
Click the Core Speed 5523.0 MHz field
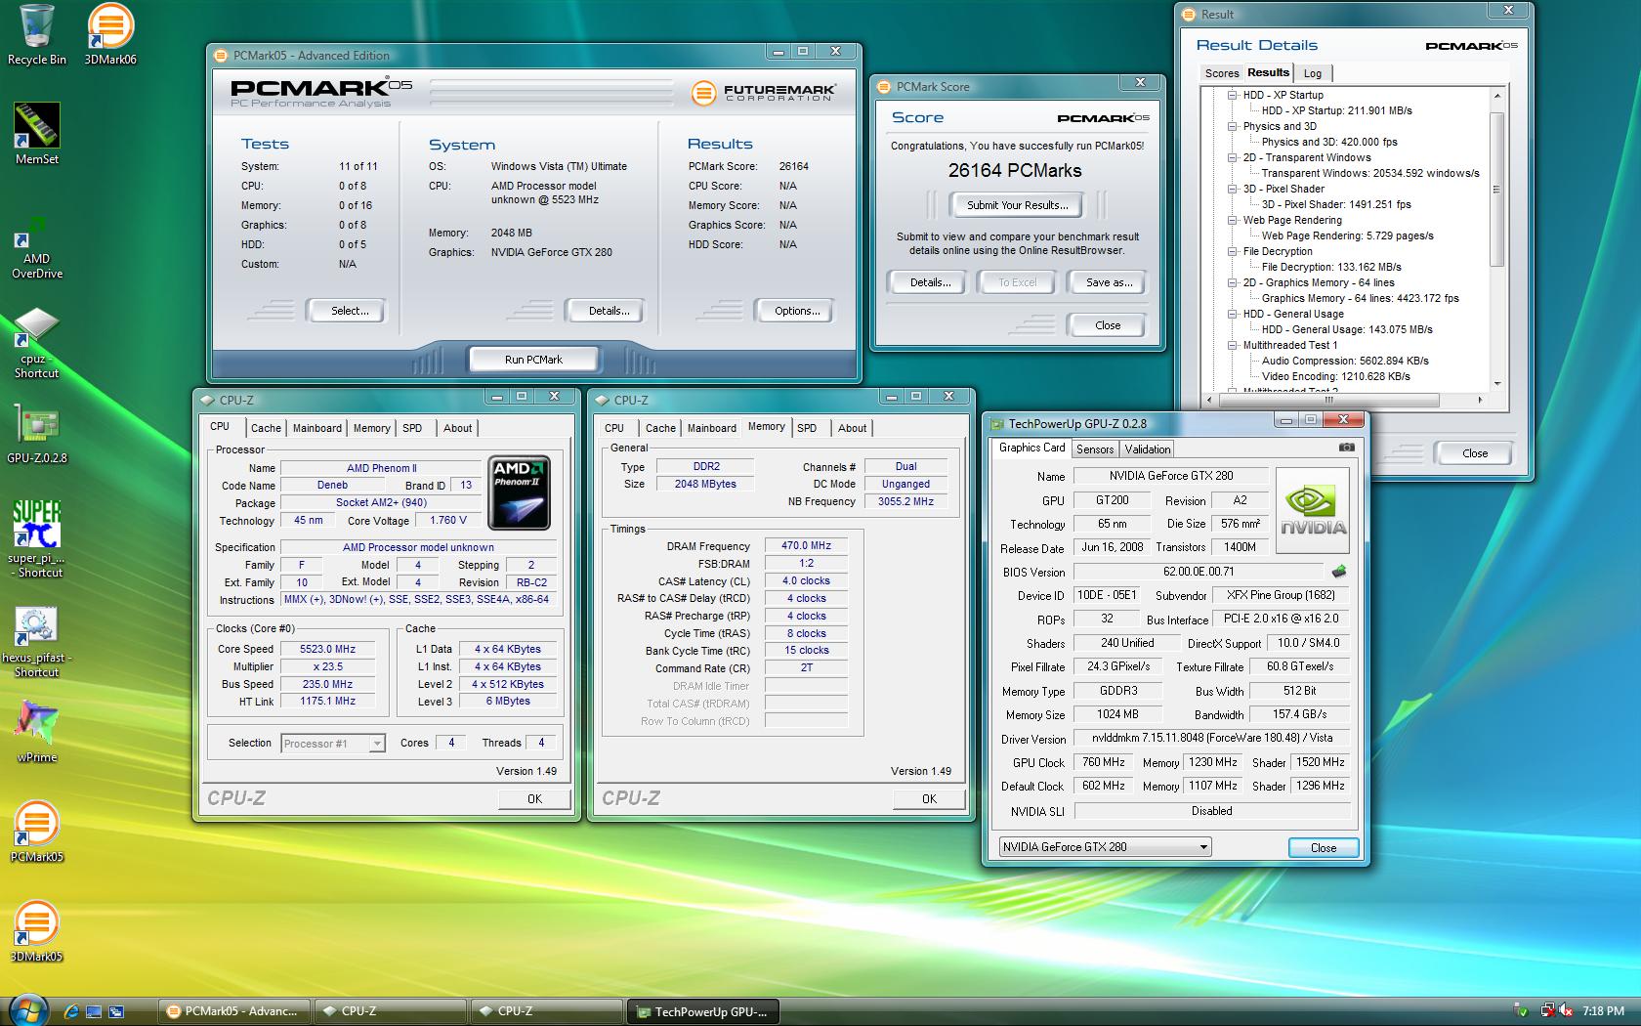click(x=328, y=649)
